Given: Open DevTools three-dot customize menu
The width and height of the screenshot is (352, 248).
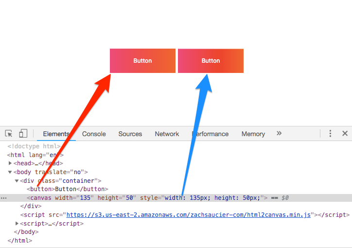Looking at the screenshot, I should point(330,134).
